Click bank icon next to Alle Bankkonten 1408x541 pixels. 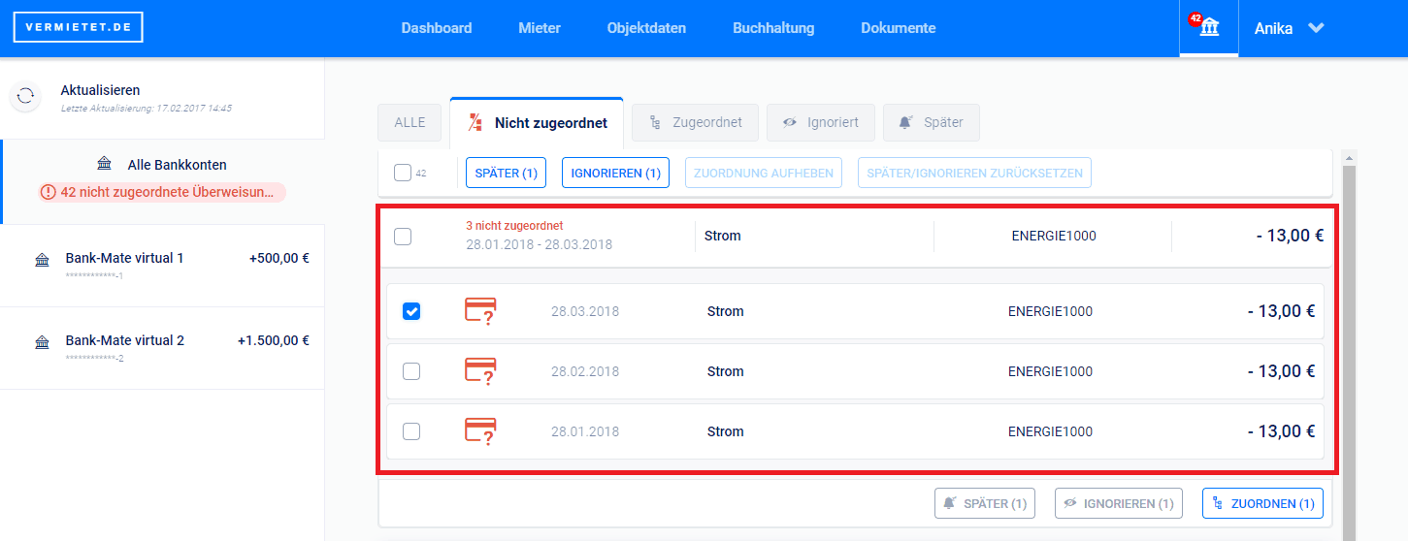[105, 165]
